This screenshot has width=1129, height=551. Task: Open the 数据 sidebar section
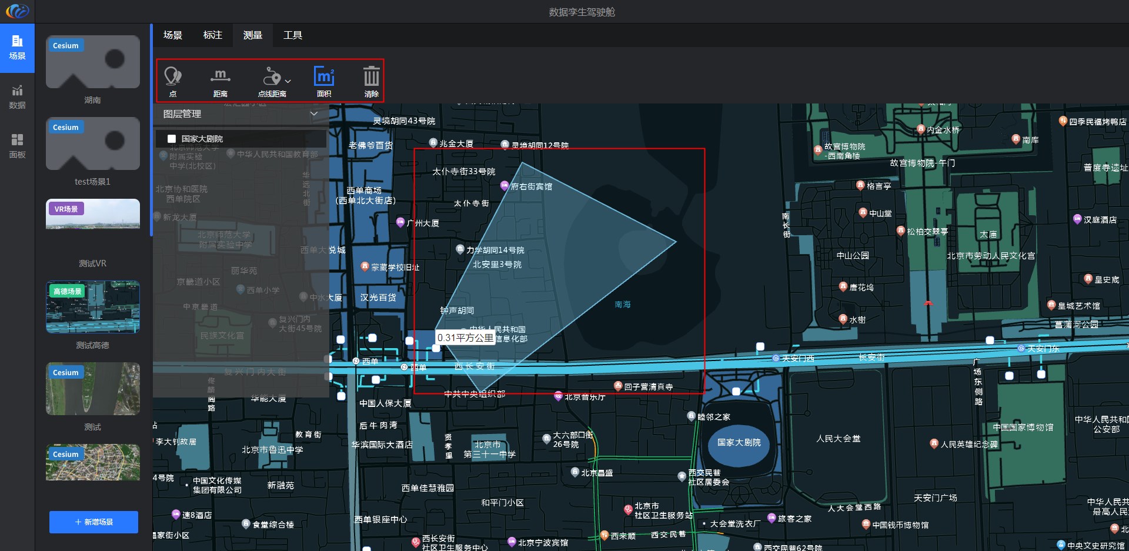(17, 97)
